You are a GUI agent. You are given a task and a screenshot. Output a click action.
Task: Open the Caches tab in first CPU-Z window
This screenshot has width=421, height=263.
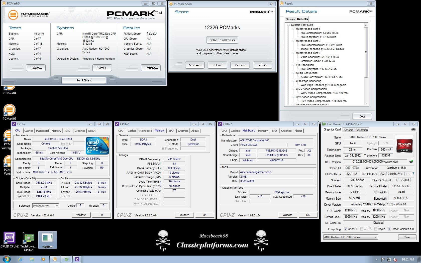coord(29,131)
